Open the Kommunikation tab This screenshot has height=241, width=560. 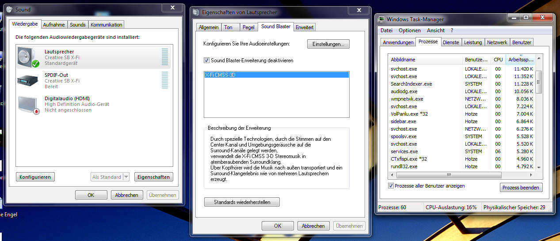point(107,25)
